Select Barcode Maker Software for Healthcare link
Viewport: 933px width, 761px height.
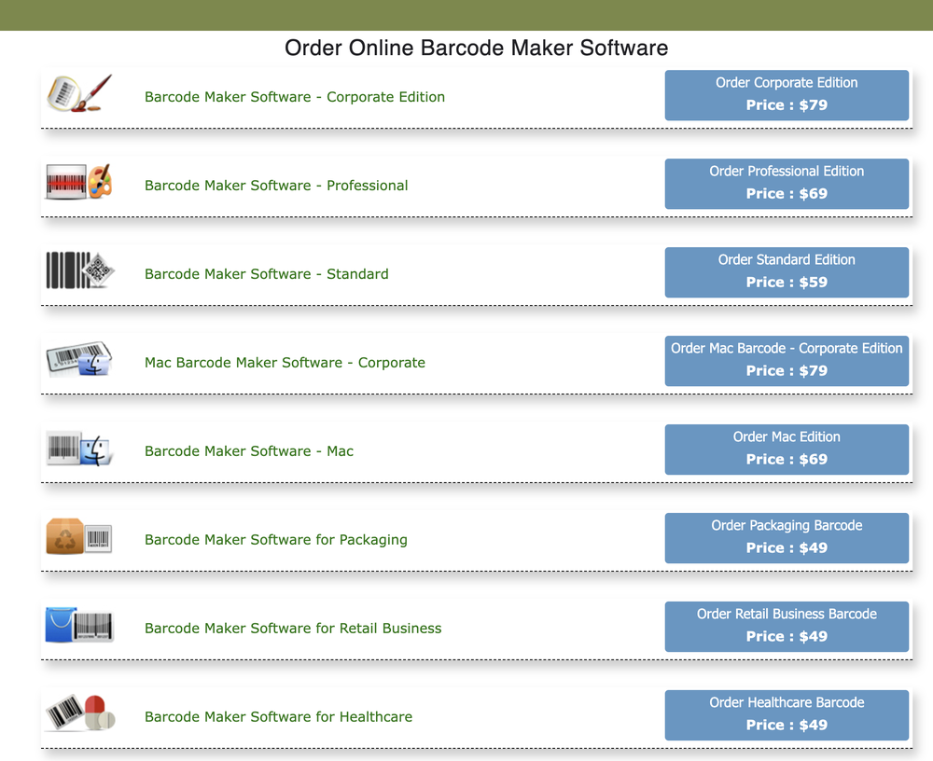pyautogui.click(x=277, y=716)
